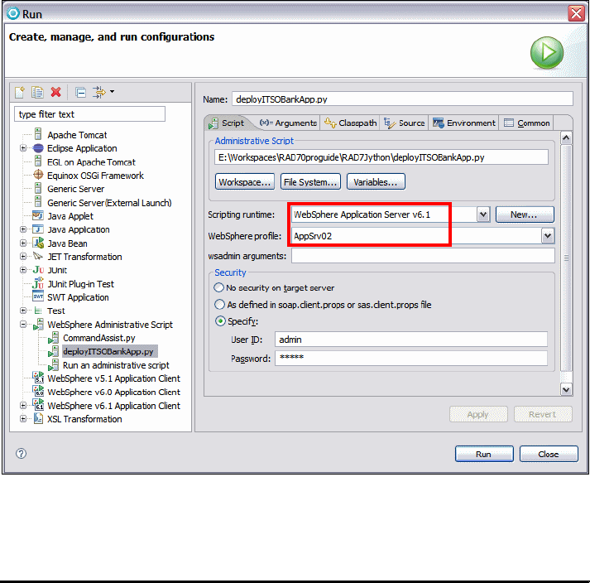Expand the JUnit tree node
Screen dimensions: 590x583
pyautogui.click(x=23, y=270)
